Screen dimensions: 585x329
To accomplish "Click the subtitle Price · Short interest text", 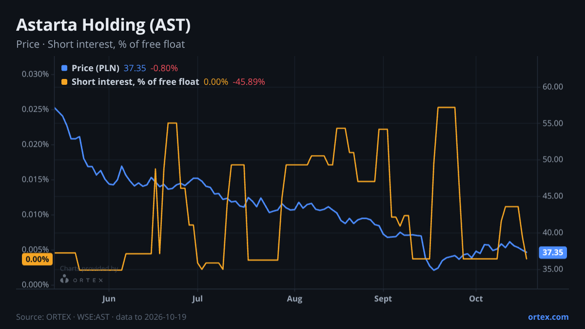I will [100, 44].
